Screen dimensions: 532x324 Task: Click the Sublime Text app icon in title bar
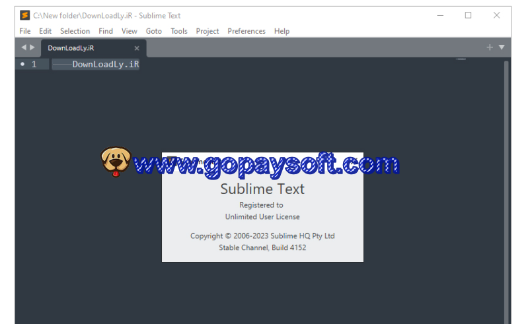tap(24, 15)
